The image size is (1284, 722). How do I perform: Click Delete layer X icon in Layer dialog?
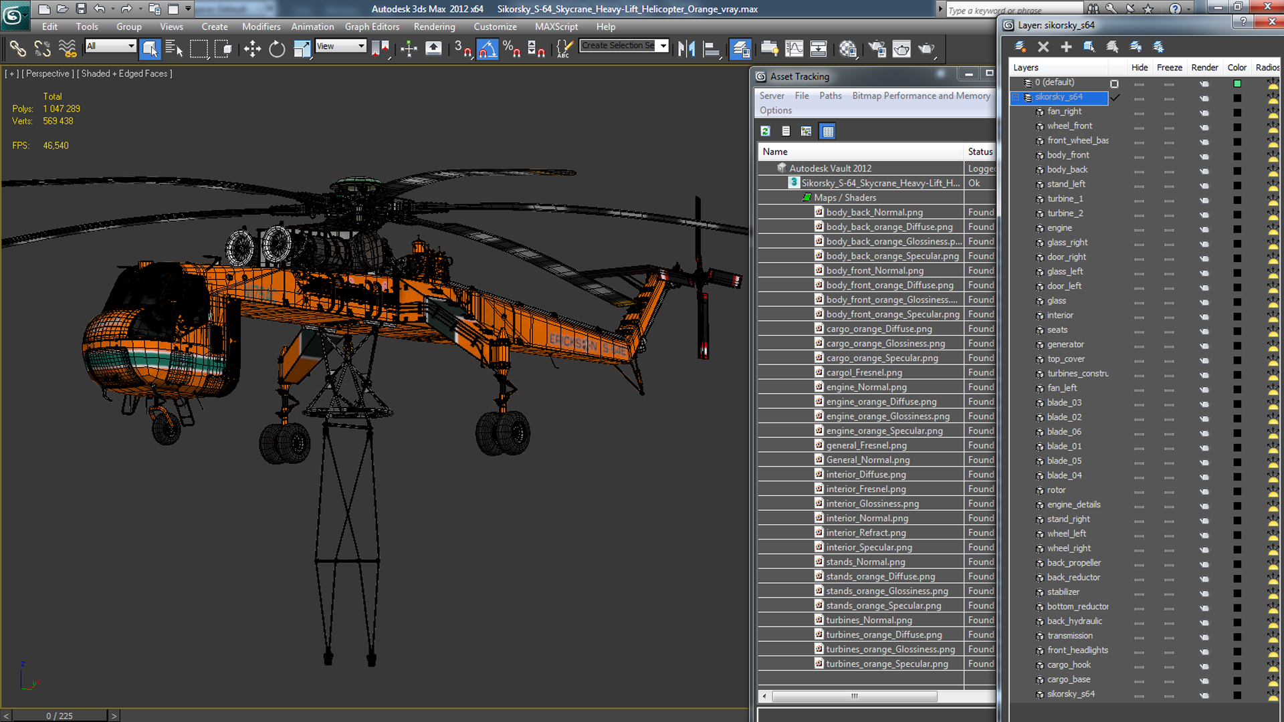point(1043,47)
